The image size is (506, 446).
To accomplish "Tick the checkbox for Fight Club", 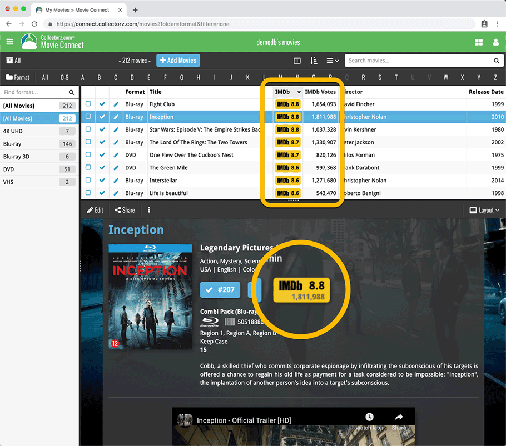I will pos(88,104).
